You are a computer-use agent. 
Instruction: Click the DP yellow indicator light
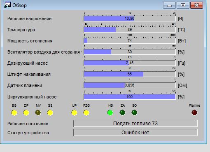pyautogui.click(x=26, y=113)
